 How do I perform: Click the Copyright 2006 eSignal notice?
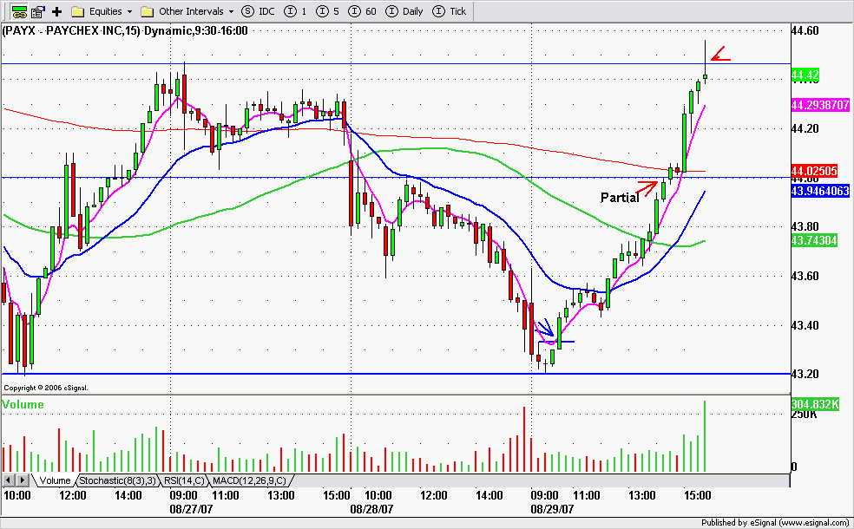[x=46, y=388]
